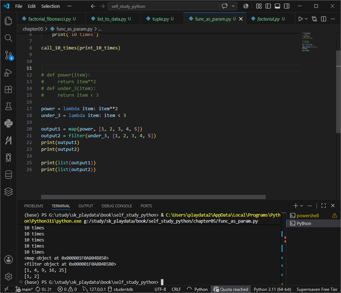Click the editor vertical scrollbar thumb
The height and width of the screenshot is (293, 341).
pyautogui.click(x=339, y=91)
